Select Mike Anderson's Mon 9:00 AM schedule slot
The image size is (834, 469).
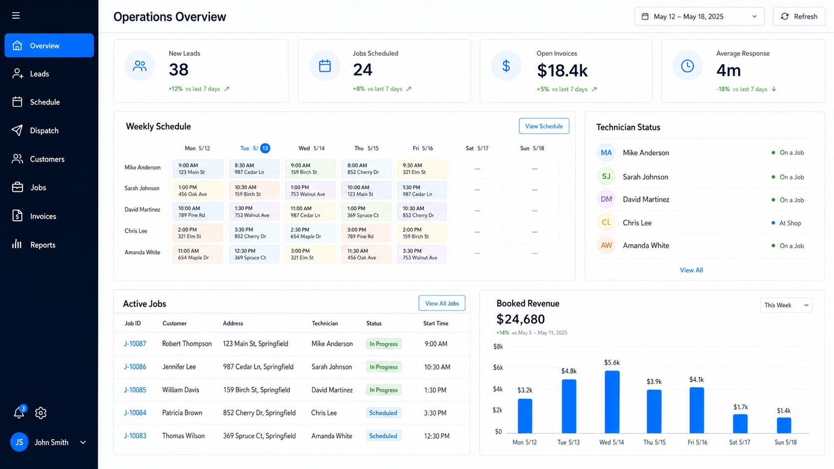[198, 168]
